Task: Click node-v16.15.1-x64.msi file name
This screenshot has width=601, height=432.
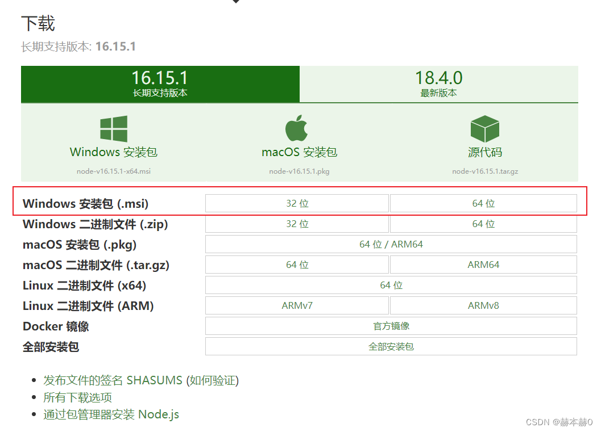Action: [x=114, y=171]
